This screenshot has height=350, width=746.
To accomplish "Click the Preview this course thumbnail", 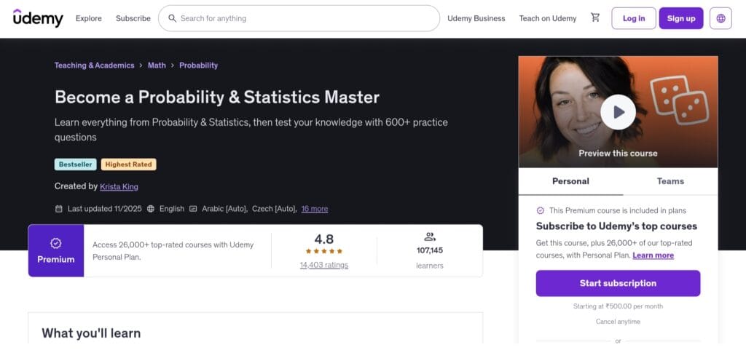I will click(618, 111).
